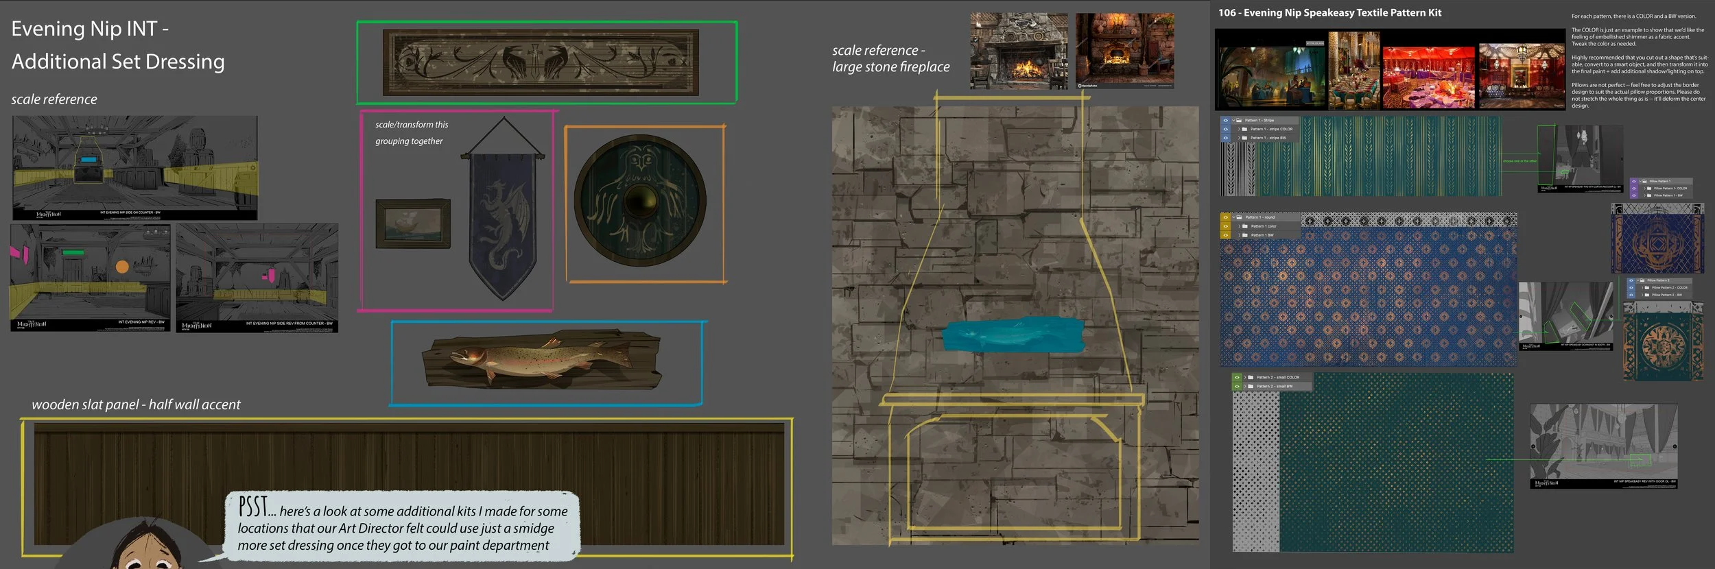Viewport: 1715px width, 569px height.
Task: Toggle visibility of Pattern 1 - stripe COLOR
Action: 1226,129
